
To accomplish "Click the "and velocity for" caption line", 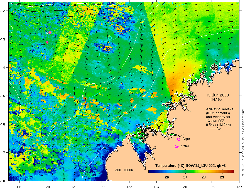I will click(218, 117).
